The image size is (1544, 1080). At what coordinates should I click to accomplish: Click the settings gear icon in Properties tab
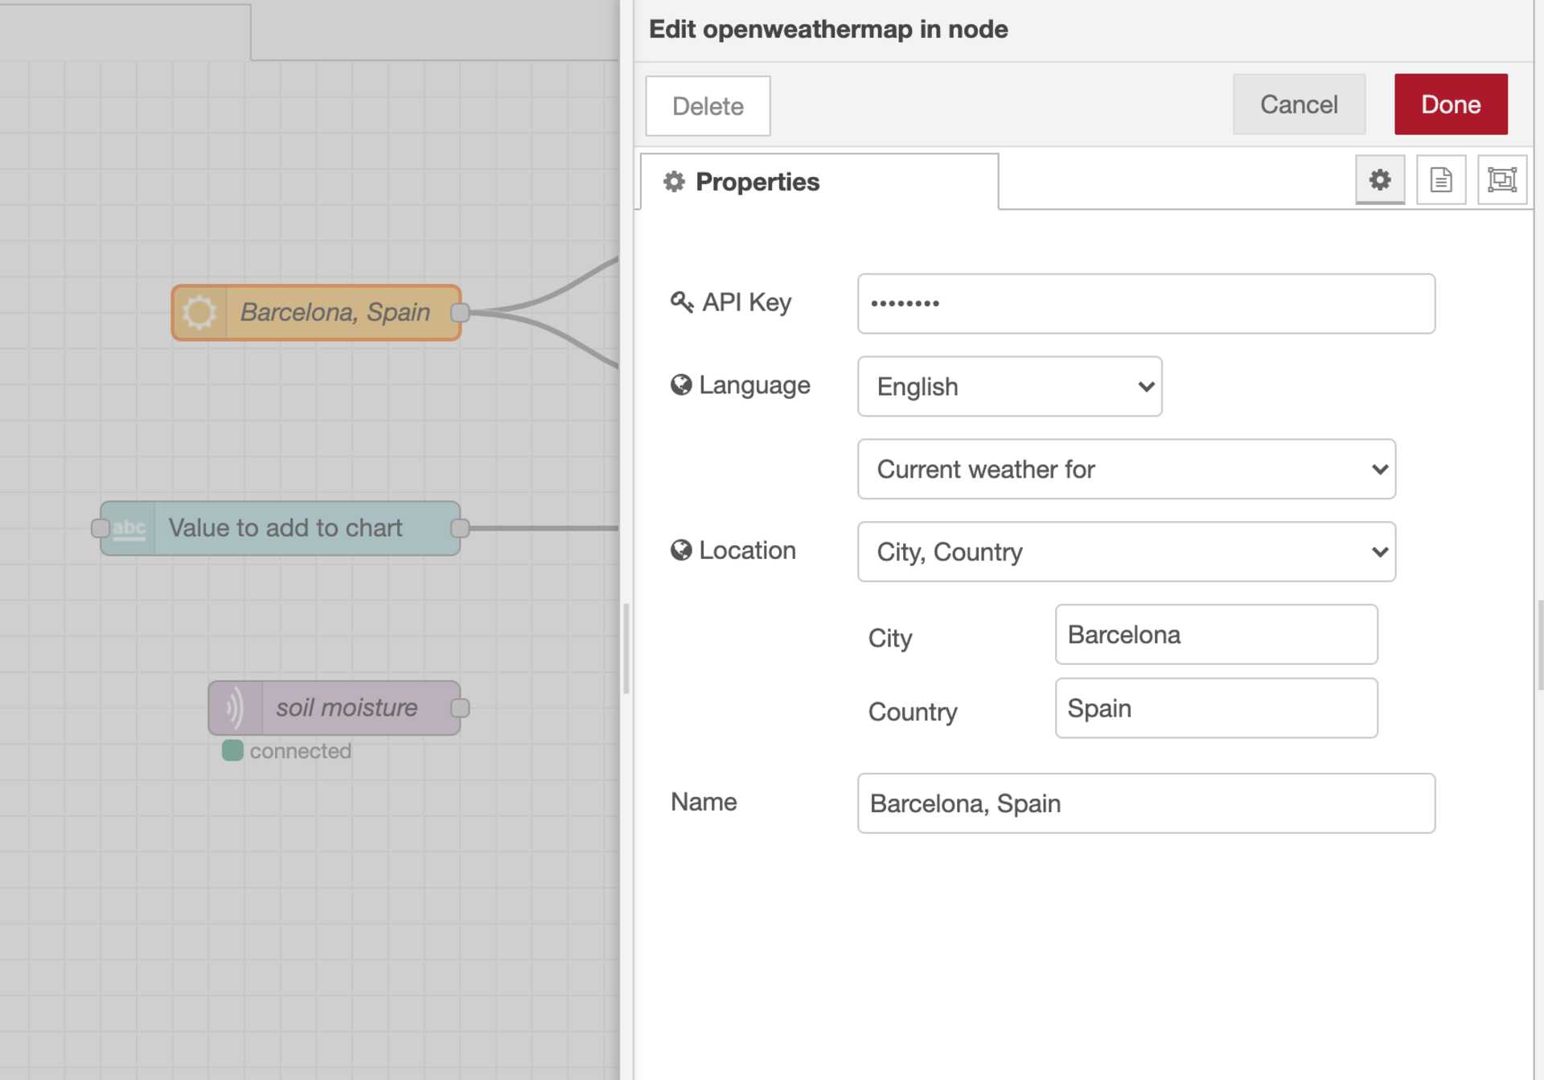(1381, 179)
